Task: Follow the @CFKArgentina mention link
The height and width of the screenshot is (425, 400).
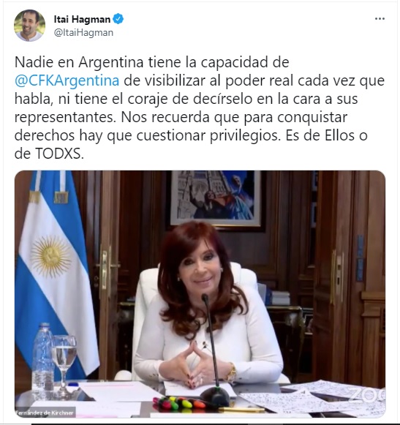Action: pos(67,80)
